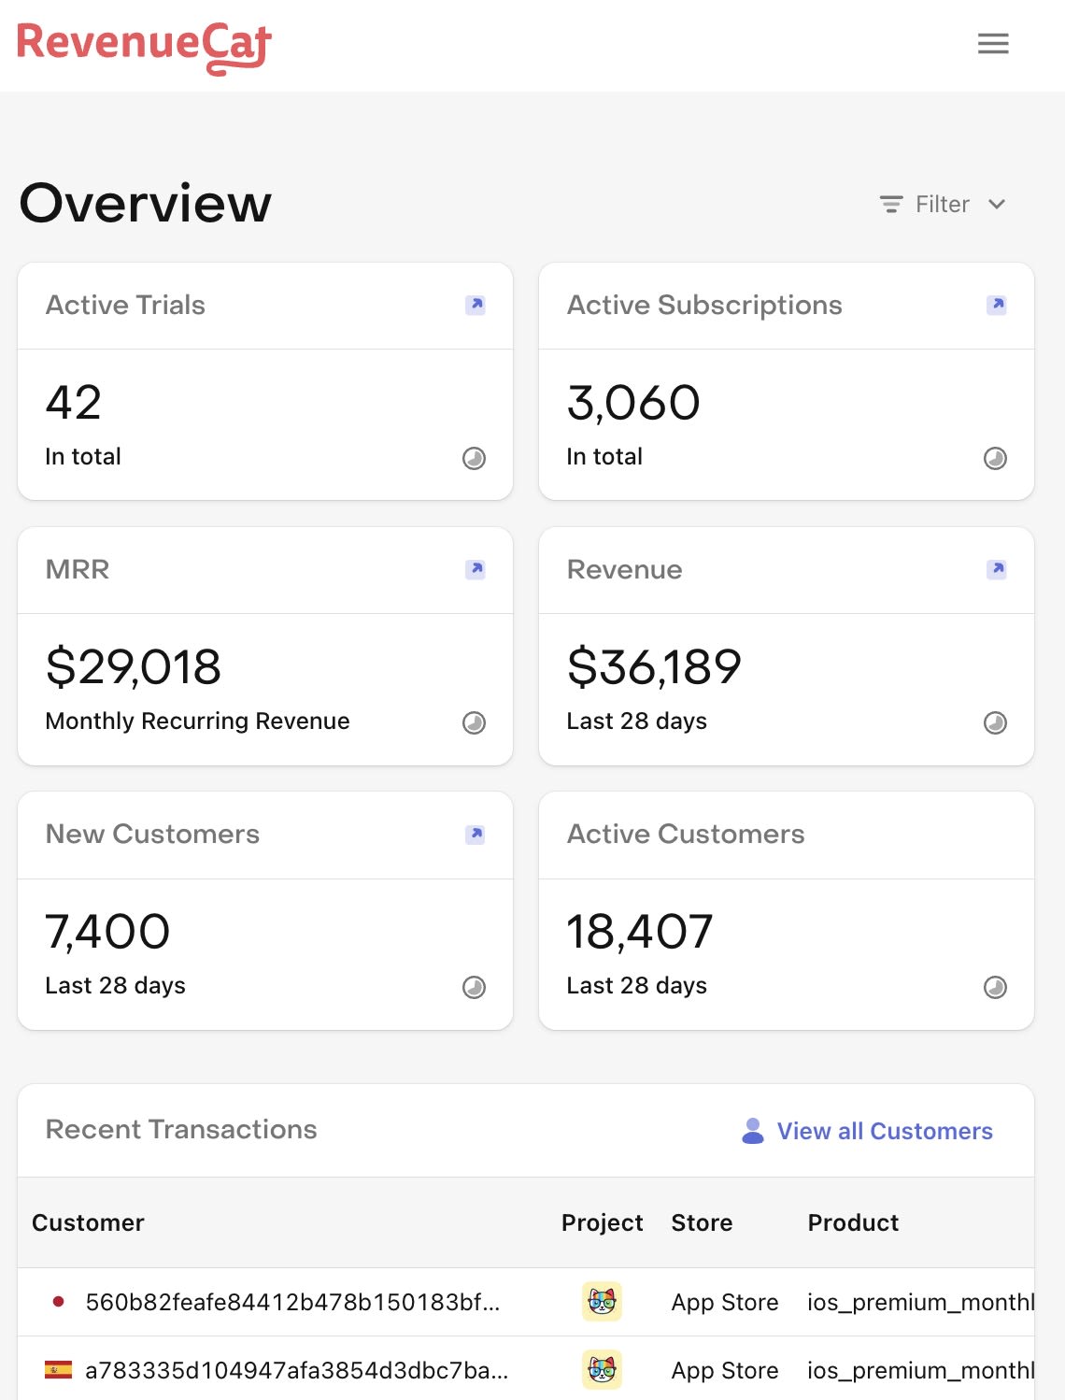Click the Customer column header
Viewport: 1065px width, 1400px height.
[89, 1222]
